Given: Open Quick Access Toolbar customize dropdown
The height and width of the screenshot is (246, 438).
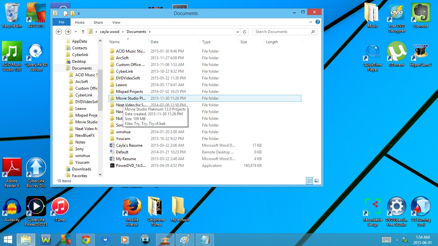Looking at the screenshot, I should click(x=79, y=13).
